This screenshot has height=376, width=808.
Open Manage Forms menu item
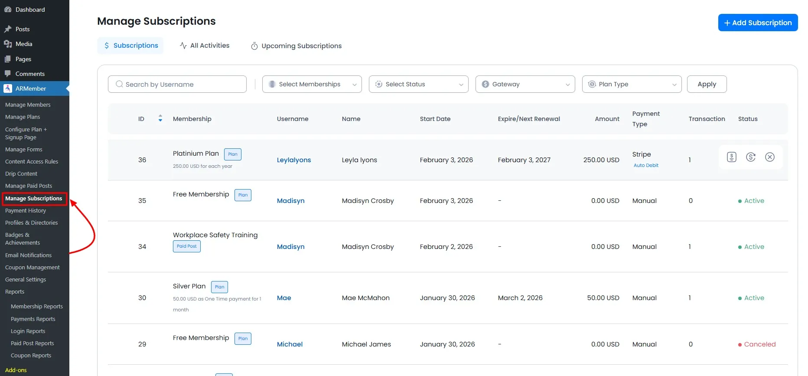[24, 150]
